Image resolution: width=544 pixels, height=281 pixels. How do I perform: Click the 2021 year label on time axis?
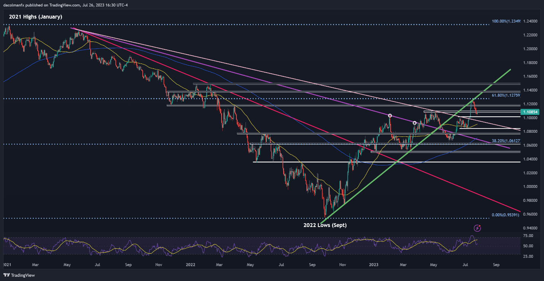pos(7,264)
